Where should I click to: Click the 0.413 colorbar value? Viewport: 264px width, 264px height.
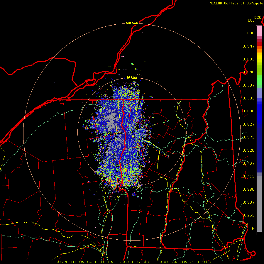pyautogui.click(x=248, y=176)
